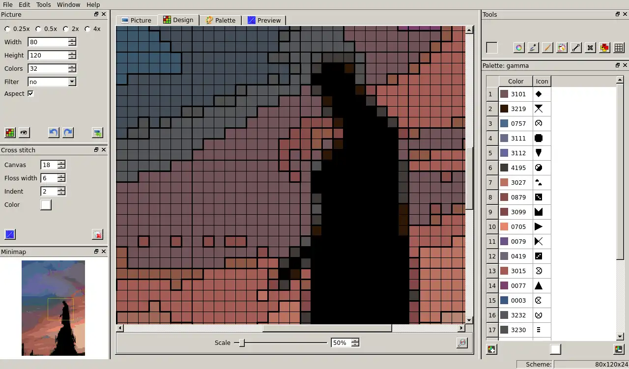The image size is (629, 369).
Task: Open the Tools menu
Action: coord(43,4)
